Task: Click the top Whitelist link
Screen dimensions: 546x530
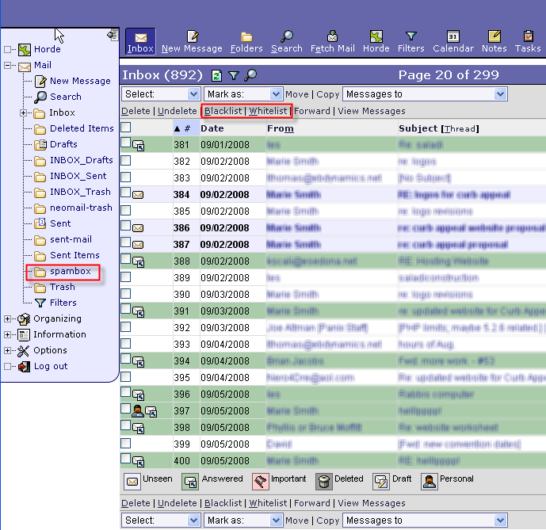Action: tap(269, 111)
